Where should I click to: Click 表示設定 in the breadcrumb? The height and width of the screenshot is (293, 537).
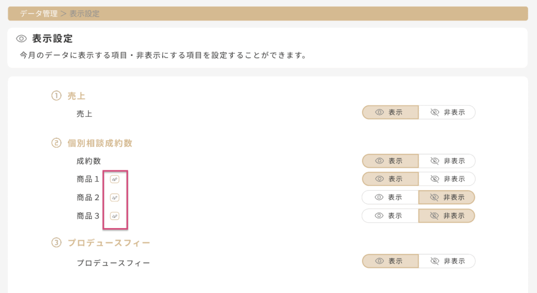[84, 14]
